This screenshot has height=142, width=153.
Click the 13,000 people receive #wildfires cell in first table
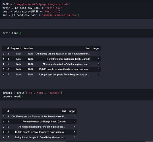pos(65,69)
